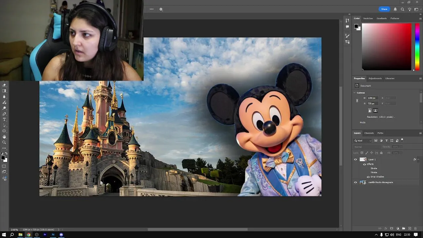Screen dimensions: 423x238
Task: Switch to the Swatches tab
Action: click(368, 19)
